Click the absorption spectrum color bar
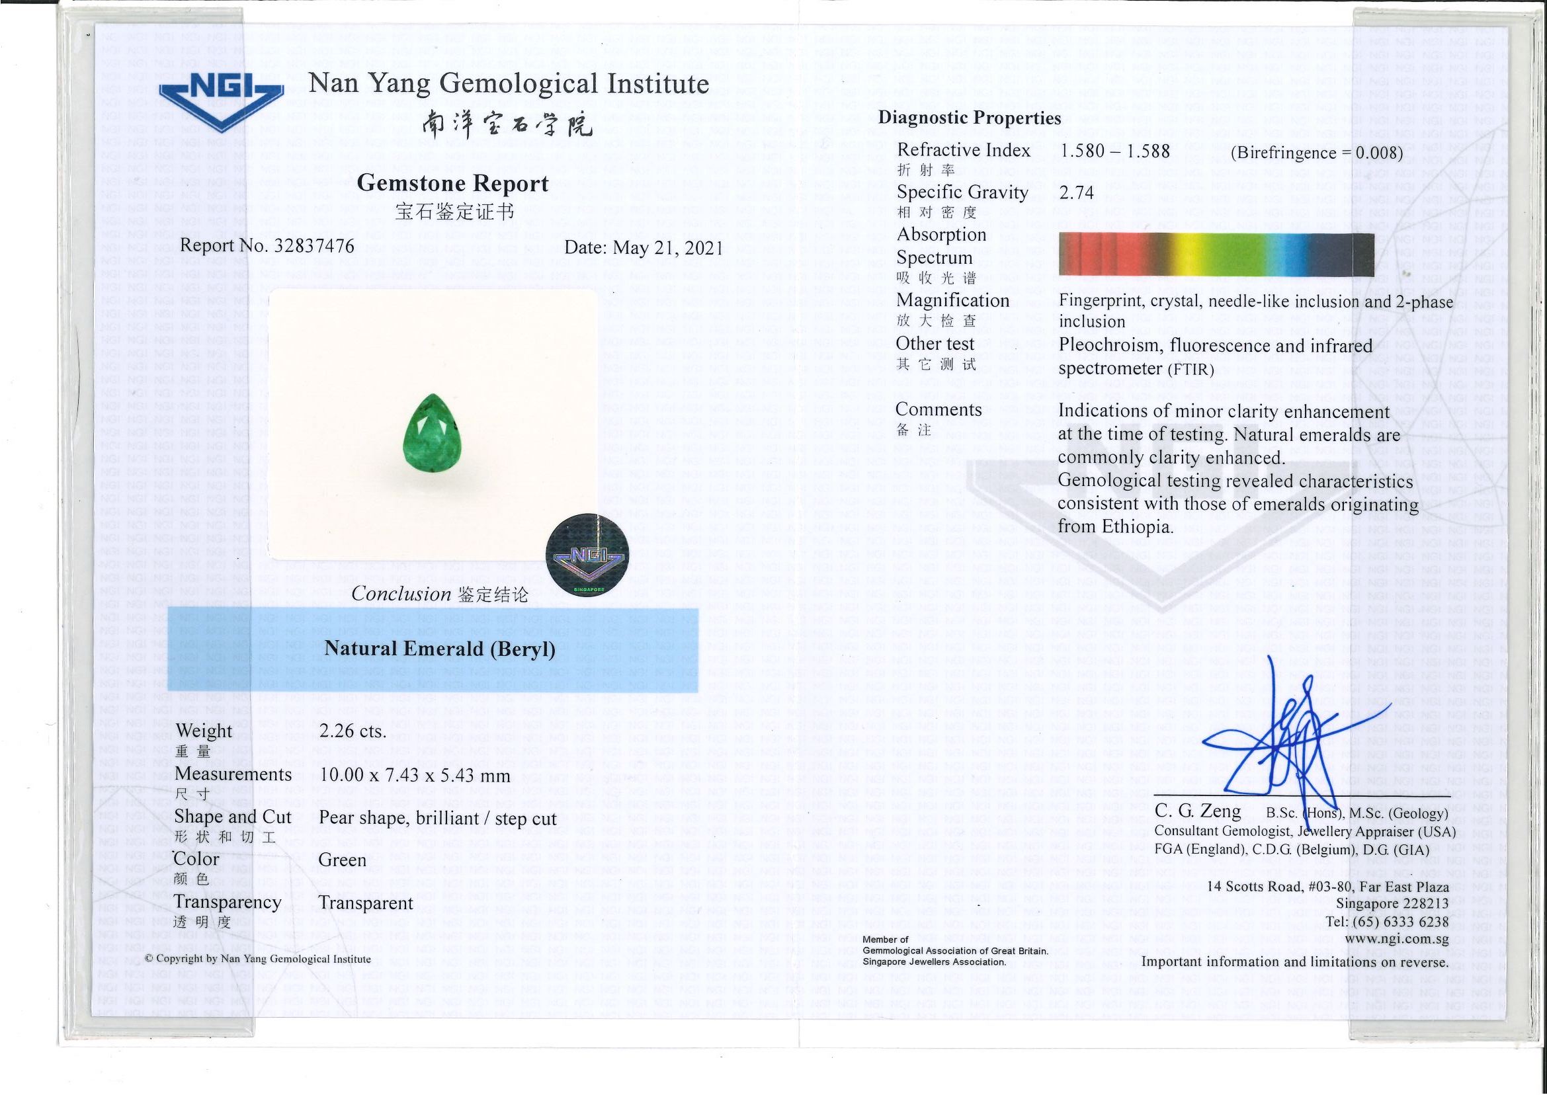 pos(1216,254)
